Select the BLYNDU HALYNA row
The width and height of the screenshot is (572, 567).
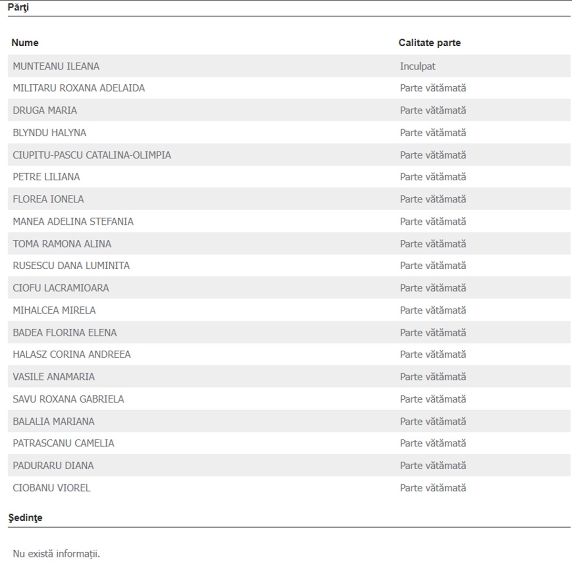coord(289,132)
